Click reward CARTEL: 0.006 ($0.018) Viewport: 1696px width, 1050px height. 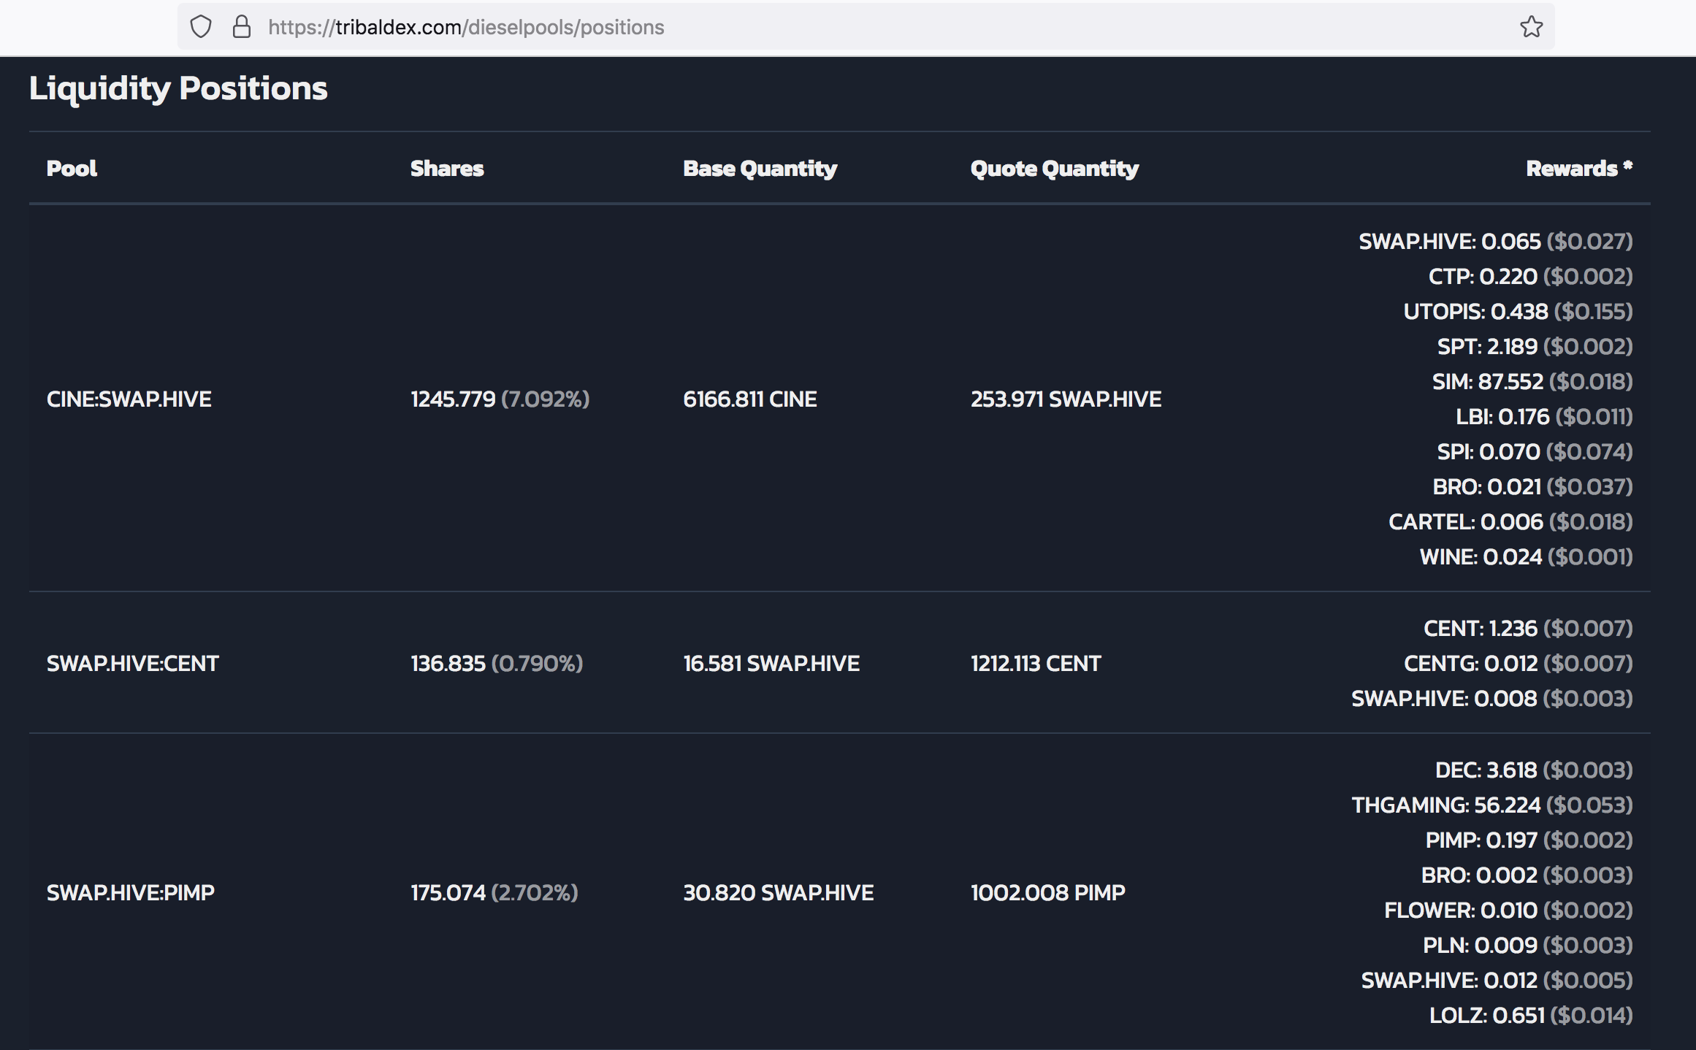[1510, 522]
